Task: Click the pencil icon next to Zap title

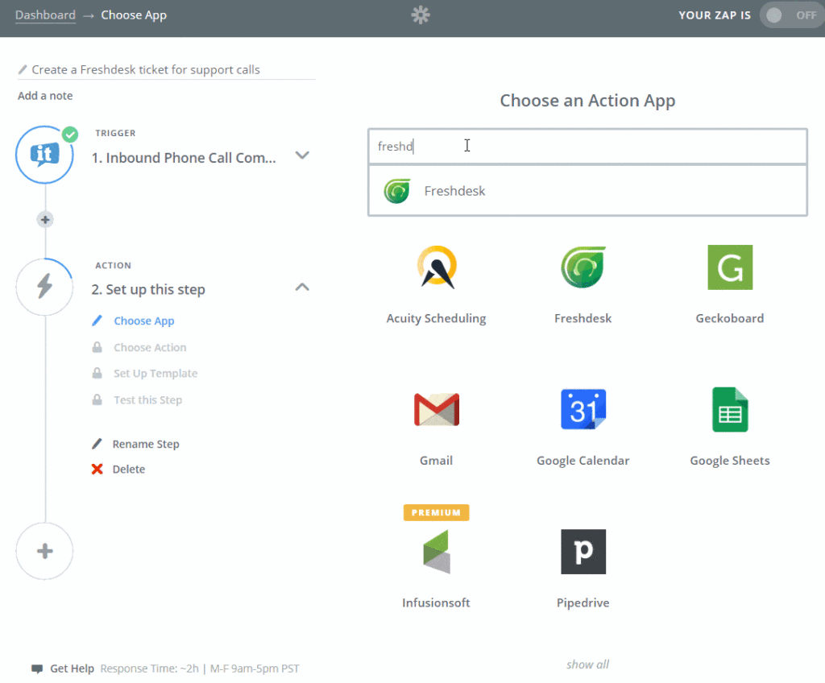Action: pyautogui.click(x=23, y=69)
